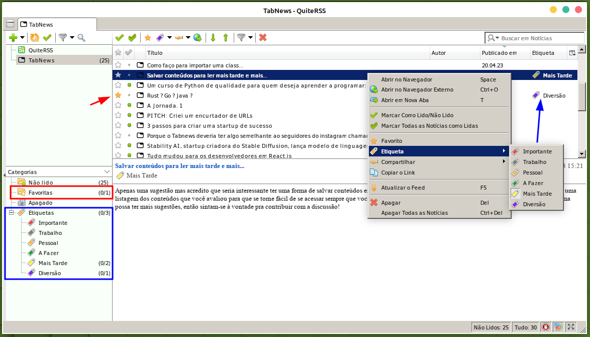The width and height of the screenshot is (590, 337).
Task: Click the magnifier search feeds icon
Action: [81, 38]
